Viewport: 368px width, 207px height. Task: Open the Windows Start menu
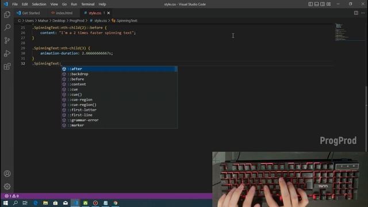point(5,203)
